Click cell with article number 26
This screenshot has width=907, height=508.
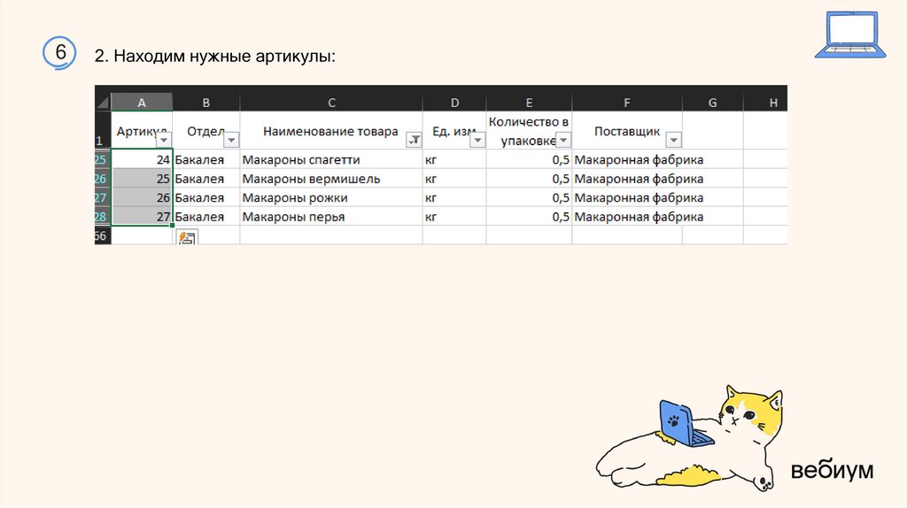click(x=142, y=197)
